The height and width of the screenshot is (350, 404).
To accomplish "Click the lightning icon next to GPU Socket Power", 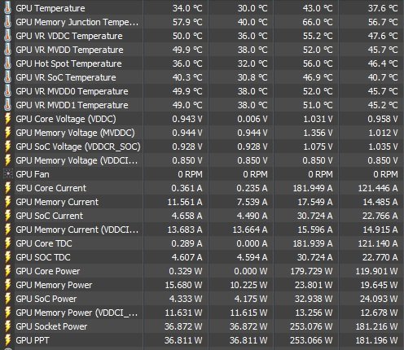I will point(7,326).
